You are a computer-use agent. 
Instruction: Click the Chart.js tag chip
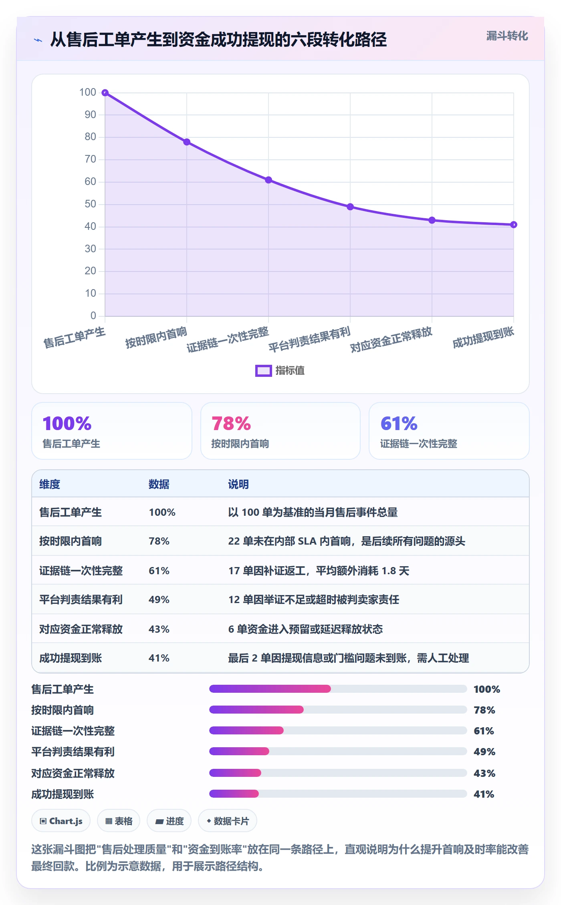click(x=61, y=821)
